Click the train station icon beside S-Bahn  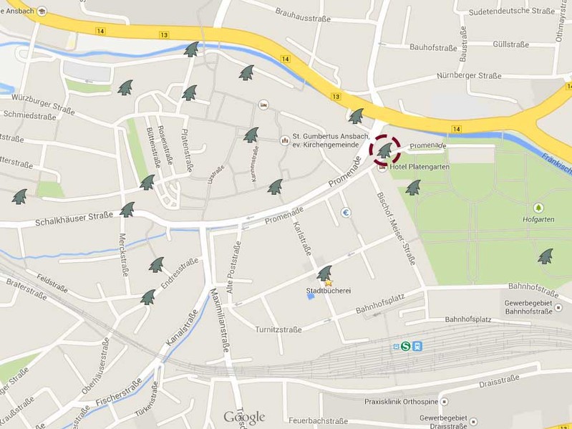[x=417, y=346]
